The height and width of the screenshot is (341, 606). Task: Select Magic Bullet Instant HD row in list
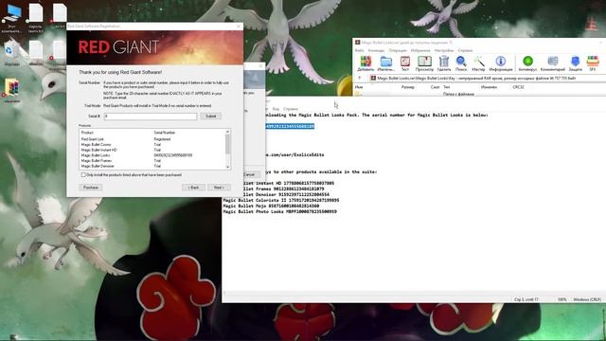click(151, 150)
